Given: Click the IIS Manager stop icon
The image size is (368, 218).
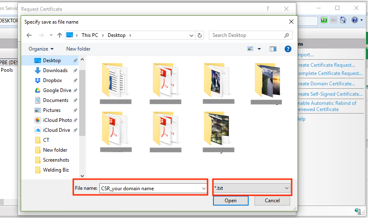Looking at the screenshot, I should (x=334, y=20).
